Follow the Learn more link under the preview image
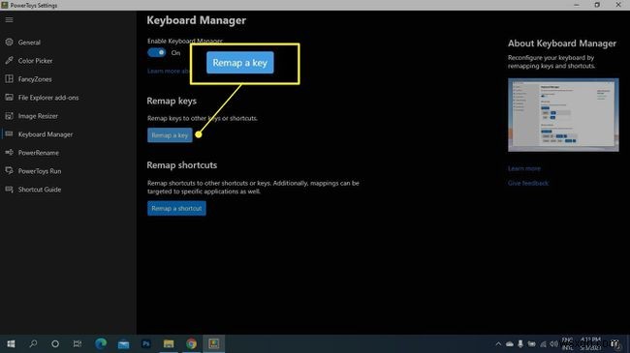 coord(524,168)
